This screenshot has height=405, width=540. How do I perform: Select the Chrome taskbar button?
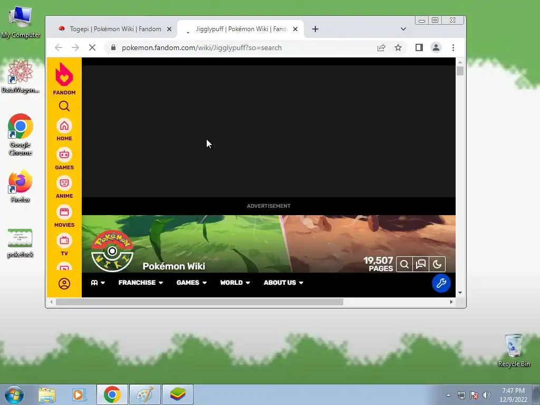click(x=112, y=394)
